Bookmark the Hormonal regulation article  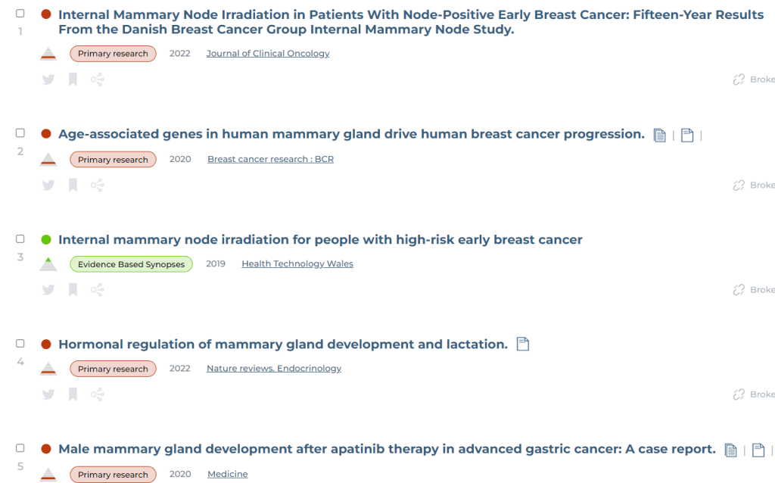click(x=73, y=394)
